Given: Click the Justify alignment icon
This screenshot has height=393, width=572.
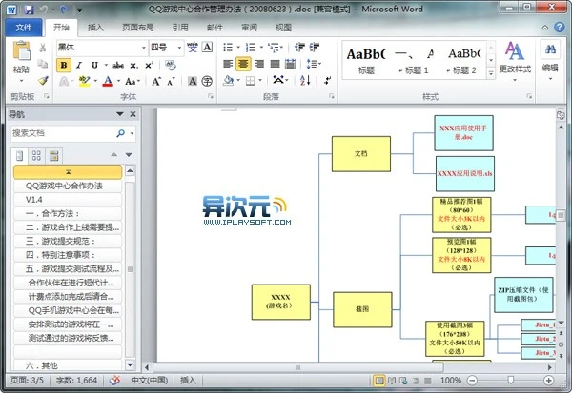Looking at the screenshot, I should click(x=275, y=64).
